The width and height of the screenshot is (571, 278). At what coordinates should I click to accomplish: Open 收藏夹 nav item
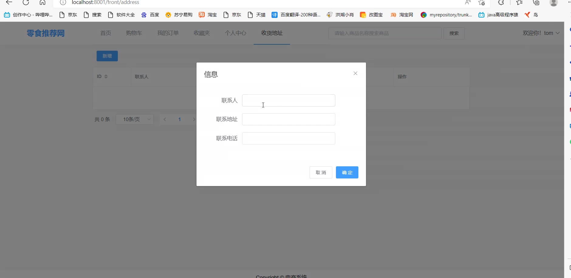click(x=202, y=33)
